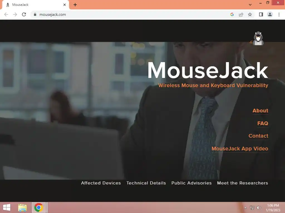Open the Chrome three-dot menu

pos(279,14)
